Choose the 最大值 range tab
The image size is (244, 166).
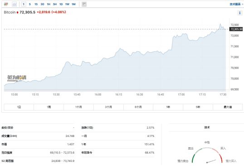click(x=228, y=107)
